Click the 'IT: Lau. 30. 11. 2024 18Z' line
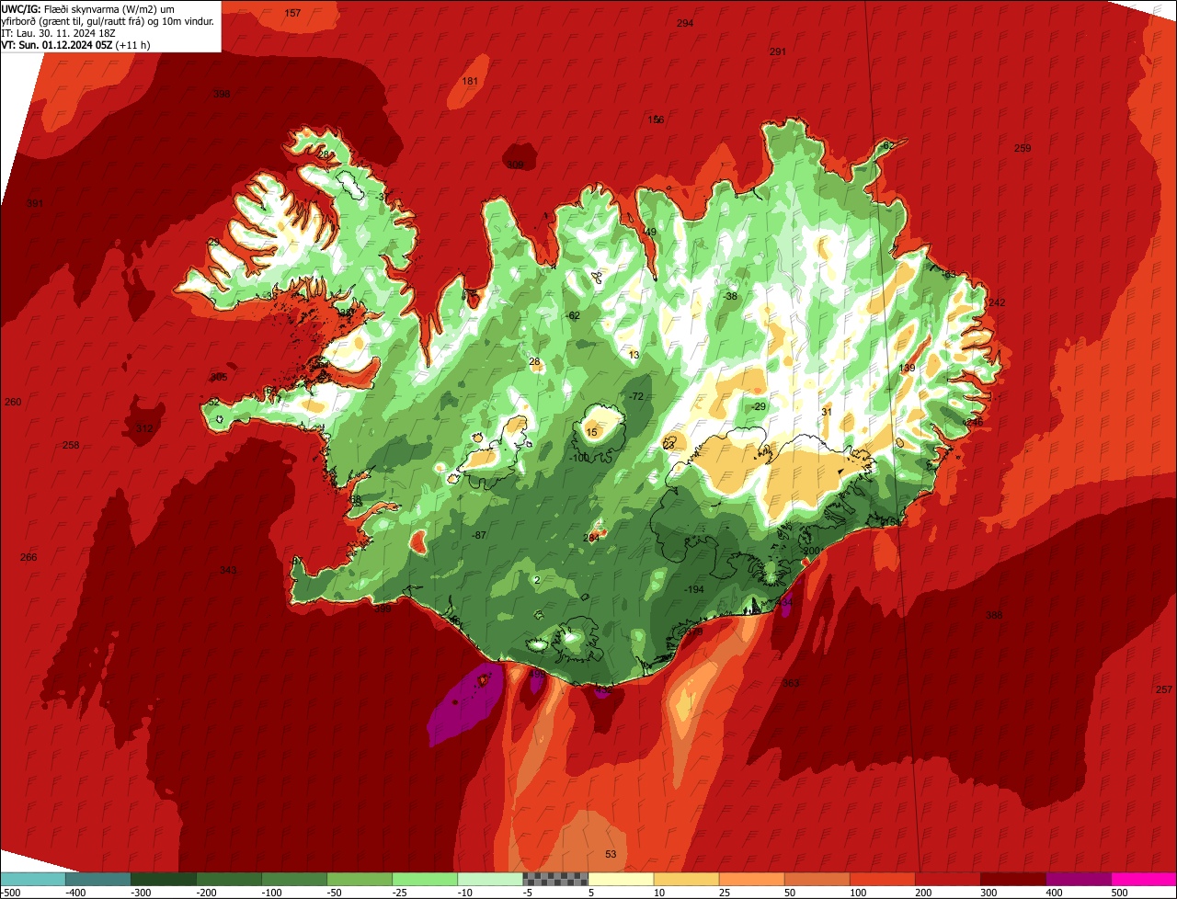 pos(57,32)
